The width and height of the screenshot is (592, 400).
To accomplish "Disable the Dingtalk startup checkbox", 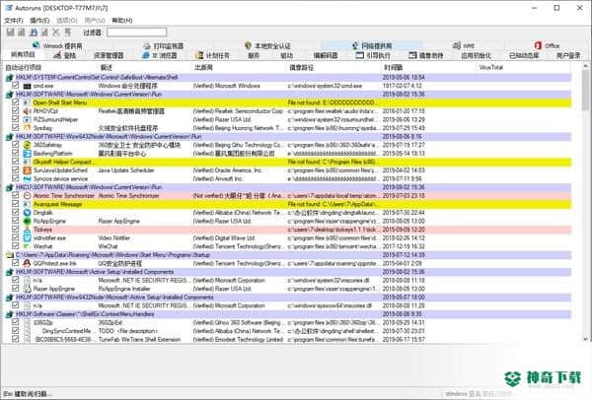I will [x=15, y=212].
